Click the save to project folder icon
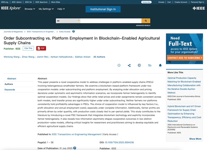The image size is (207, 150). click(x=150, y=65)
